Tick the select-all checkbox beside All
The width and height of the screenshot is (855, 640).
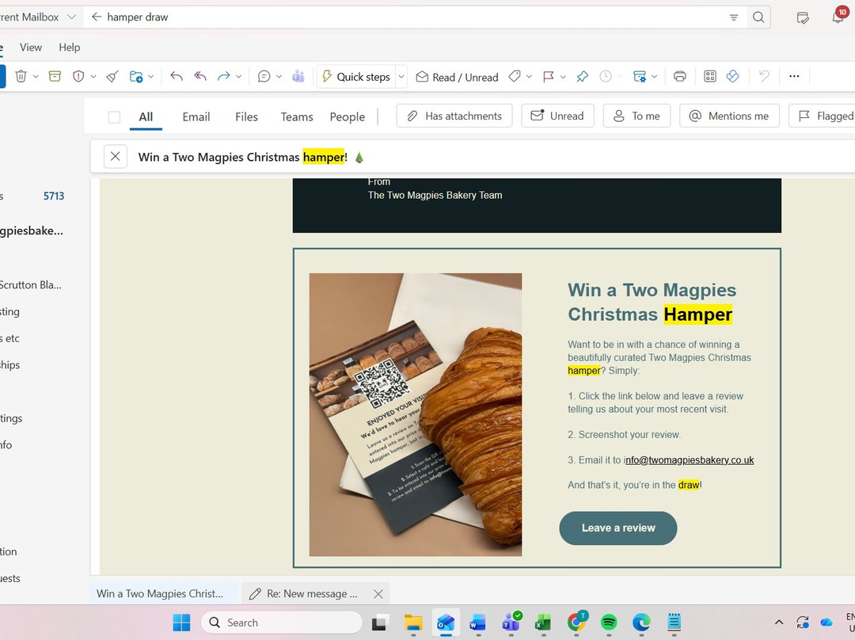(x=114, y=117)
